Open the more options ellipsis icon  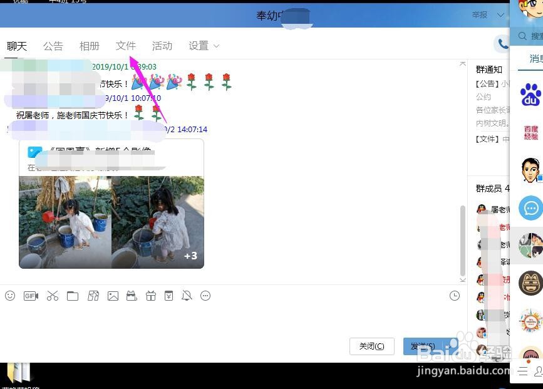[205, 296]
